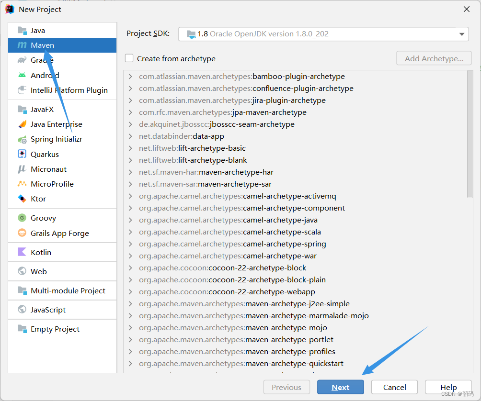Click the Android robot icon
Viewport: 481px width, 401px height.
tap(22, 75)
